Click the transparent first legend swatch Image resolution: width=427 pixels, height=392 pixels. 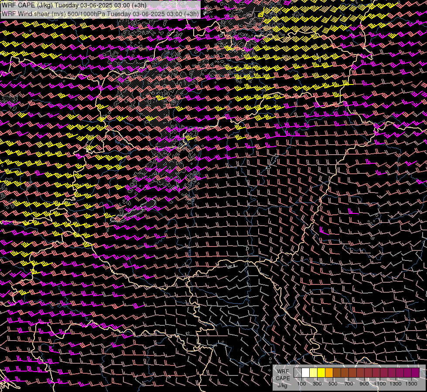pyautogui.click(x=297, y=373)
